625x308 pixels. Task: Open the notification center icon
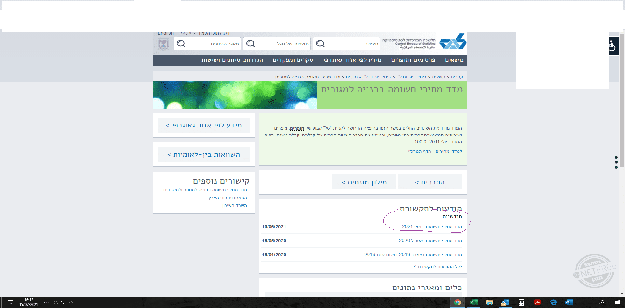(x=11, y=302)
